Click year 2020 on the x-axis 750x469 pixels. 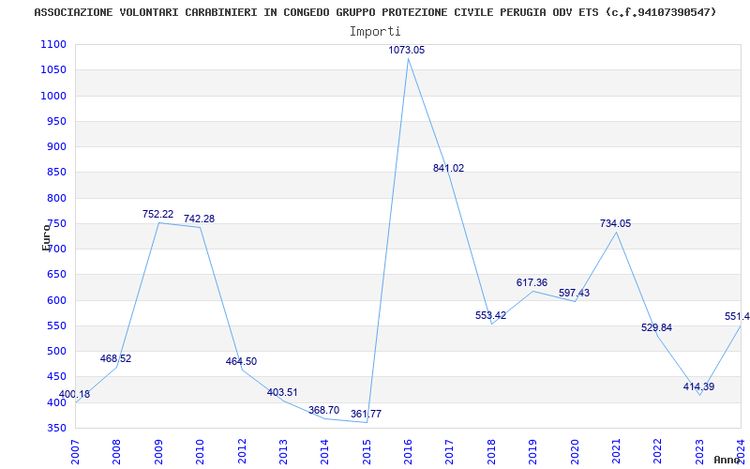[575, 451]
